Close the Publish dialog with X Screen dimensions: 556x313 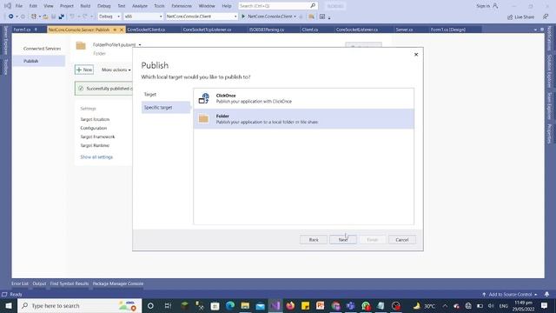pos(416,54)
